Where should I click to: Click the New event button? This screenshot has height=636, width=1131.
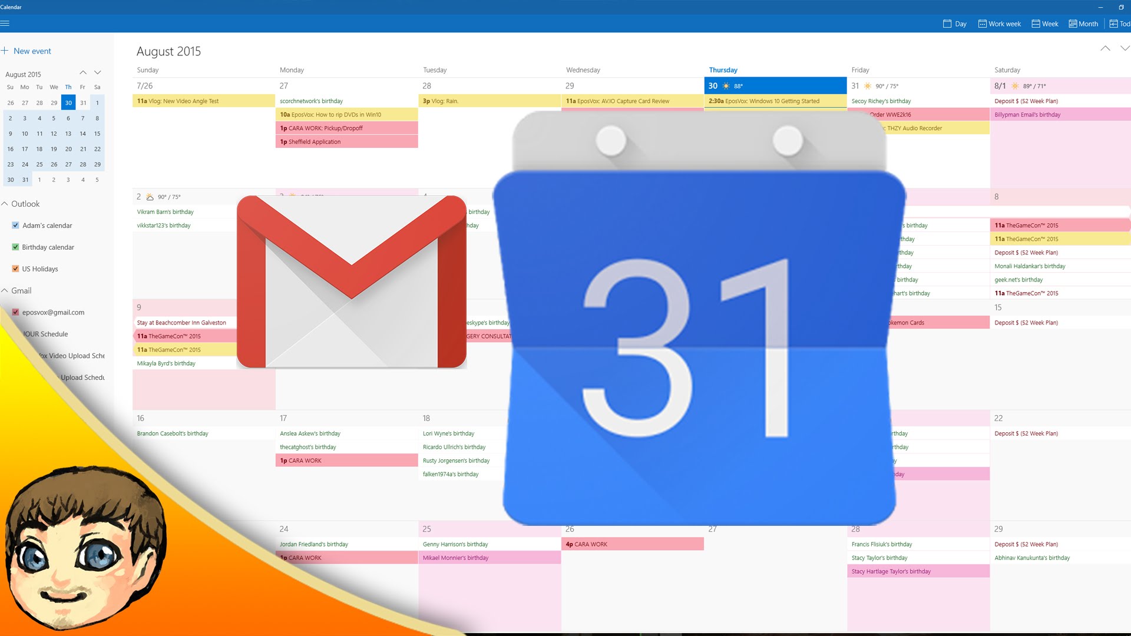click(29, 51)
